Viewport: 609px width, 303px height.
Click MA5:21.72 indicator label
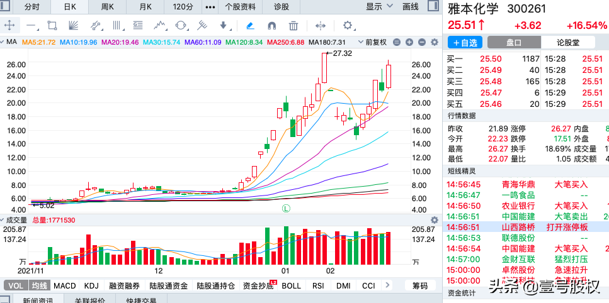pos(39,42)
